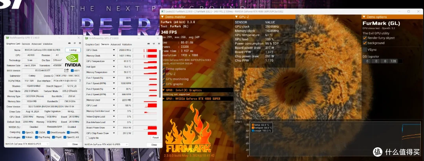Switch to Graphics Card tab in the Sensors window

coord(93,45)
